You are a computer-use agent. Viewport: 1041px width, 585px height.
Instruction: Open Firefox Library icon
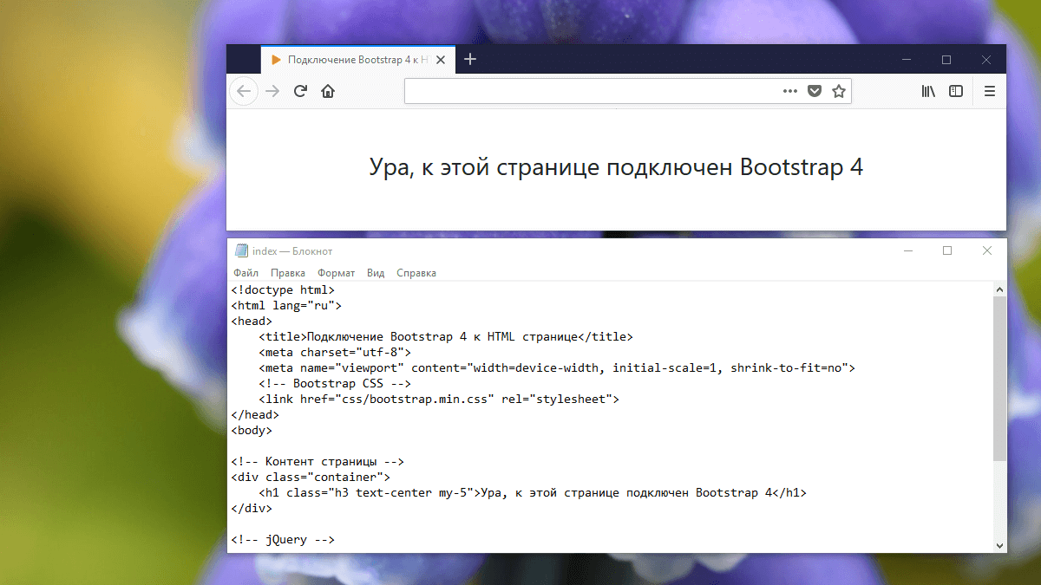(x=928, y=91)
